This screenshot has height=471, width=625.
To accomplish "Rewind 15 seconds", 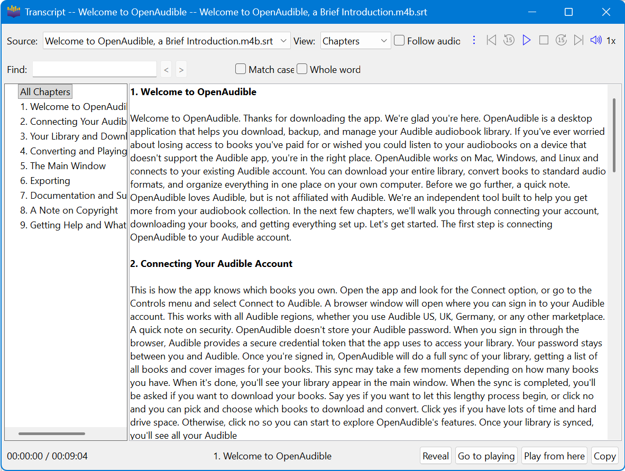I will coord(509,40).
